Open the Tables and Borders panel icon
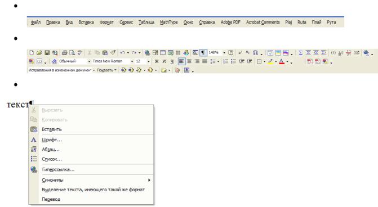Viewport: 378px width, 207px height. [155, 52]
